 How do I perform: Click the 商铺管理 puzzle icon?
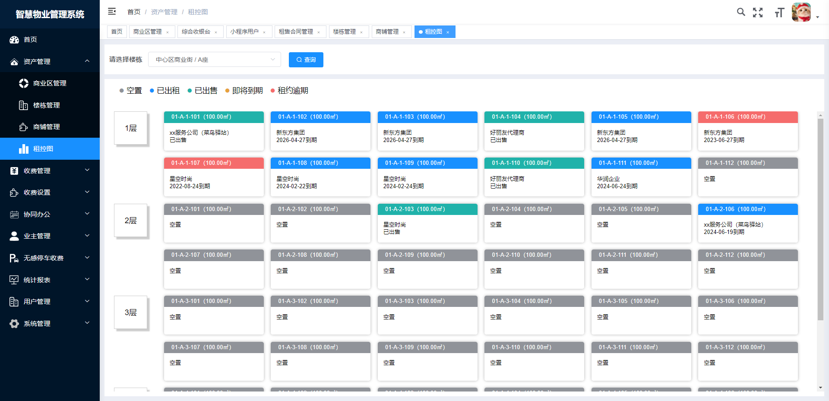[x=24, y=127]
